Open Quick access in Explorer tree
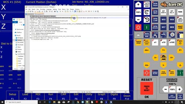185x104 pixels. point(19,29)
